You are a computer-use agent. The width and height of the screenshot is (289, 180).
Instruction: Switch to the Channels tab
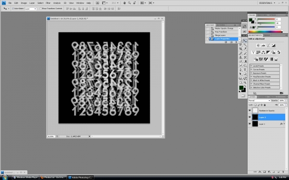[263, 97]
